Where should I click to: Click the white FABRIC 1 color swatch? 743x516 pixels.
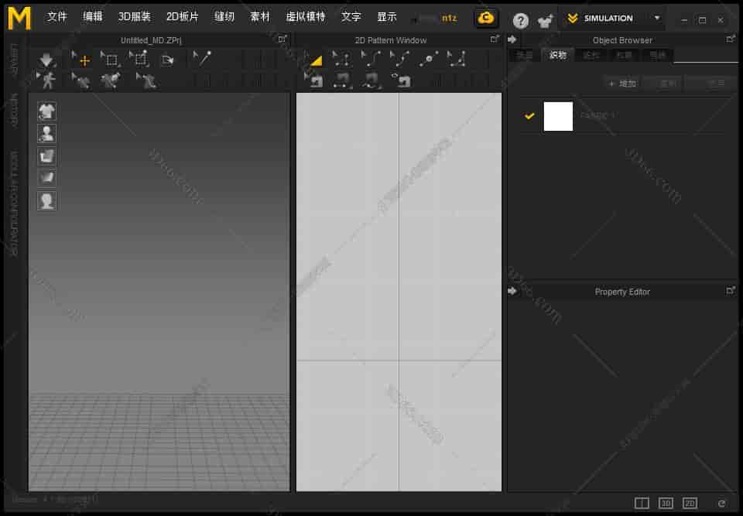click(x=558, y=116)
